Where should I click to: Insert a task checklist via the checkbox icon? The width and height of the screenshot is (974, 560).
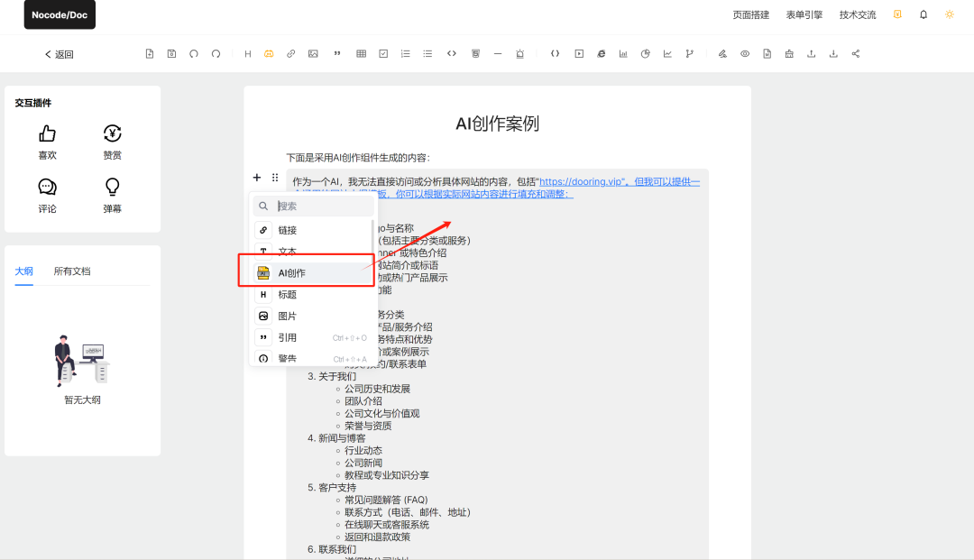[x=383, y=53]
